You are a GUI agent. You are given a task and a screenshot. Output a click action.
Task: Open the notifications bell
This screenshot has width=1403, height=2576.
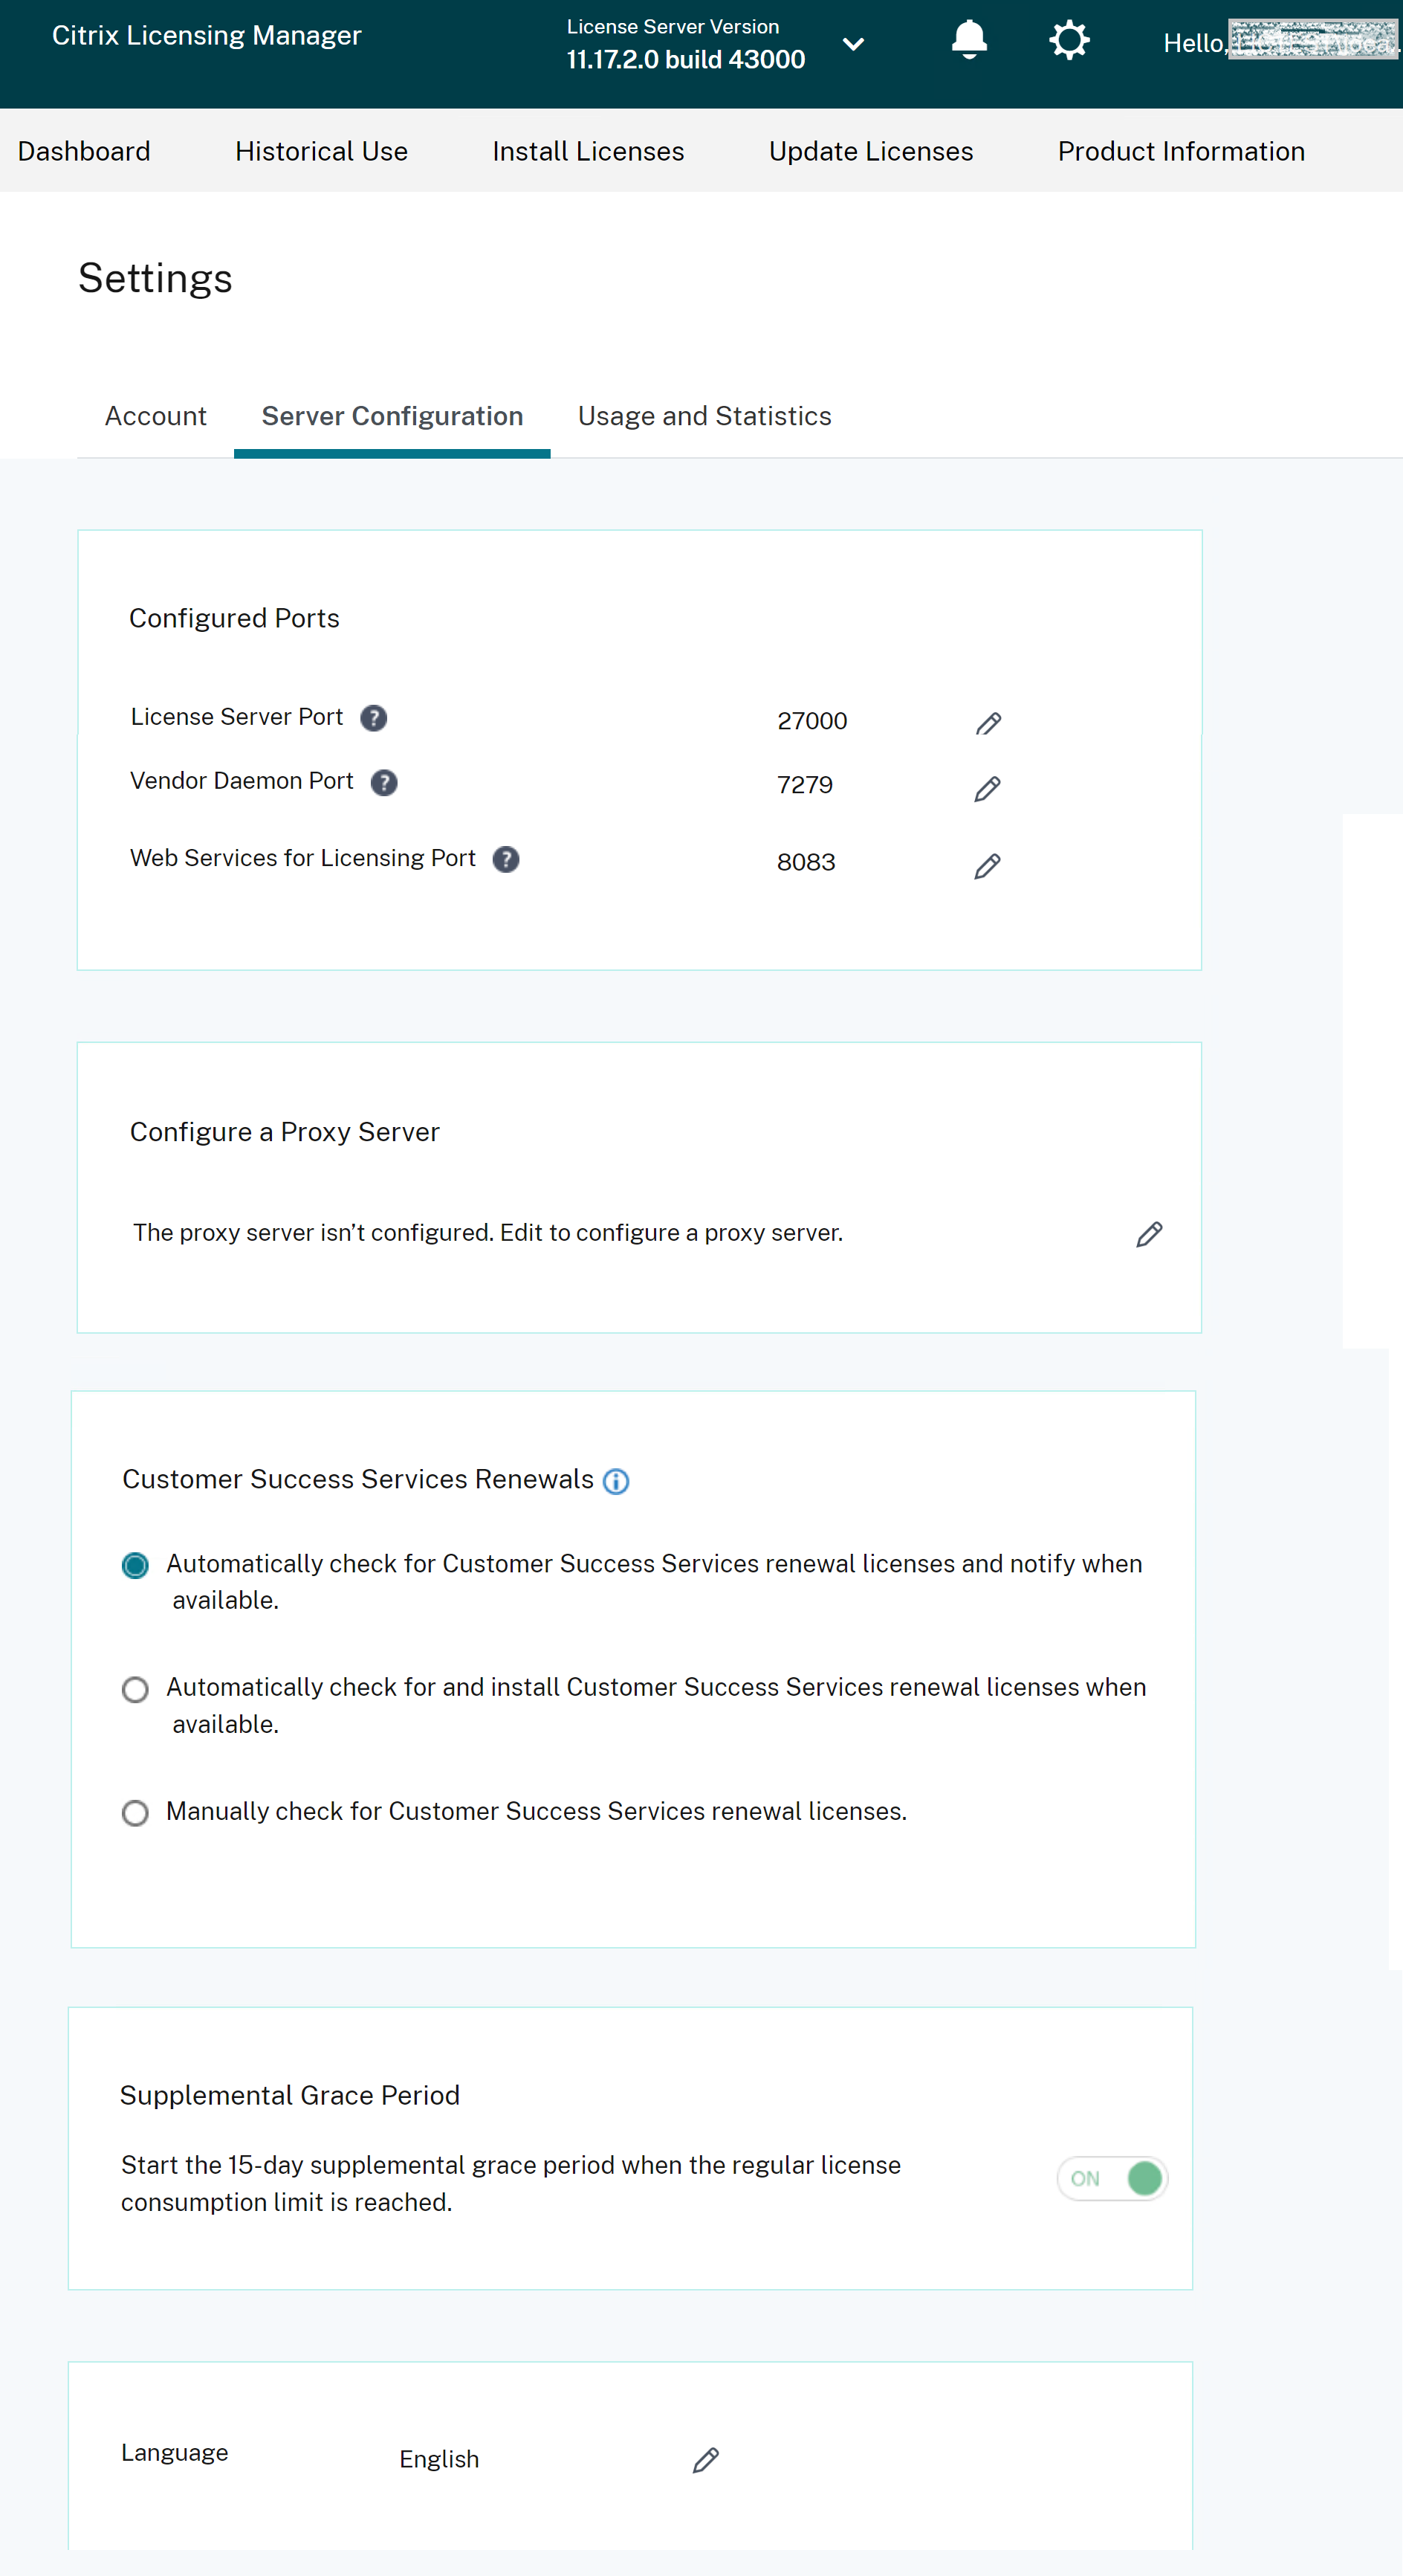pyautogui.click(x=968, y=40)
